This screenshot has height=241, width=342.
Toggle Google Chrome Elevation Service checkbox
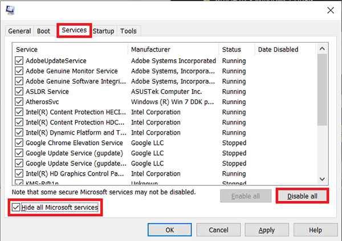19,143
